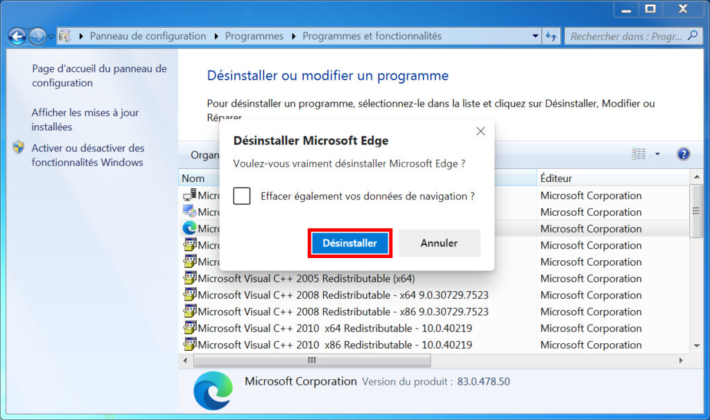Click the Back navigation arrow
Image resolution: width=710 pixels, height=420 pixels.
pos(17,36)
